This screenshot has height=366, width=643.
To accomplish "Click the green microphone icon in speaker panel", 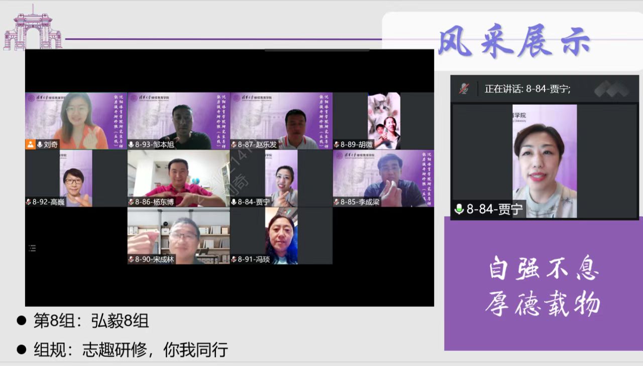I will click(x=459, y=209).
